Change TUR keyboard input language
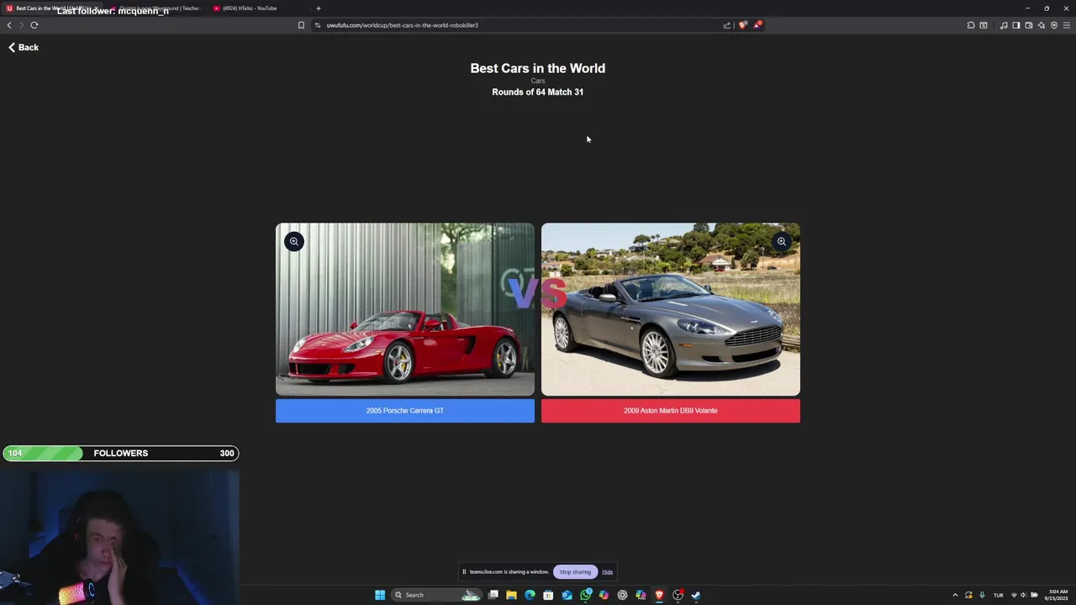Screen dimensions: 1076x605 pos(999,595)
